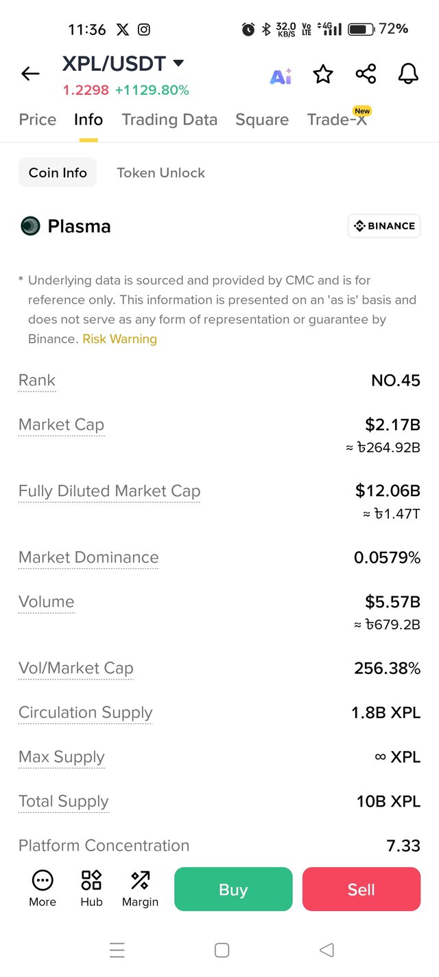The width and height of the screenshot is (439, 977).
Task: Open Margin trading icon
Action: (x=140, y=888)
